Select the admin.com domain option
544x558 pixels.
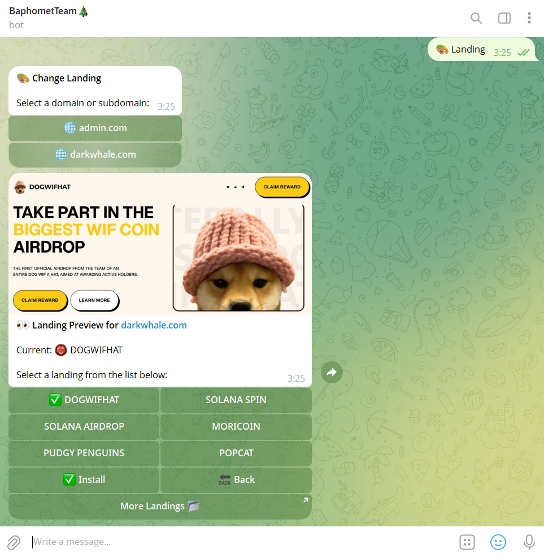coord(95,128)
